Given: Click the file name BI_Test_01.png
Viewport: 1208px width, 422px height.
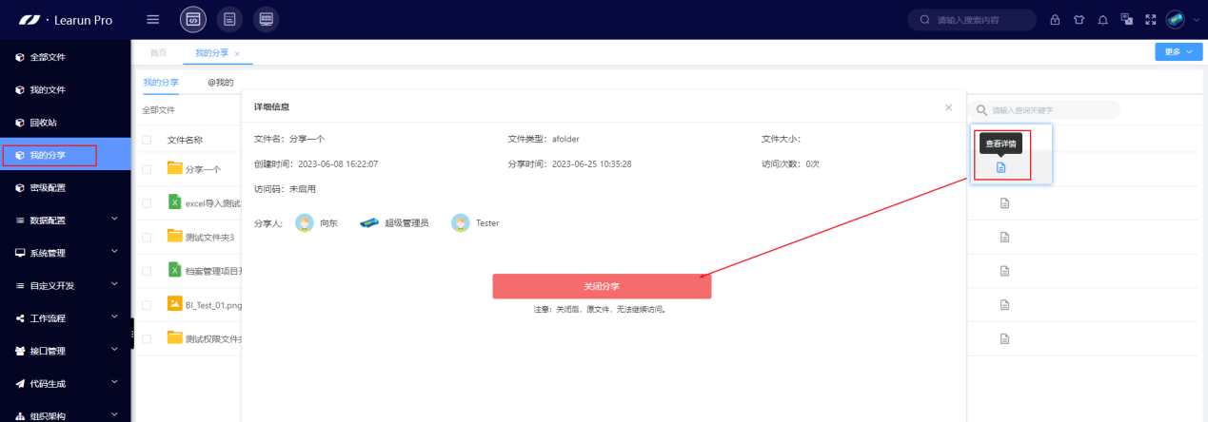Looking at the screenshot, I should coord(214,305).
